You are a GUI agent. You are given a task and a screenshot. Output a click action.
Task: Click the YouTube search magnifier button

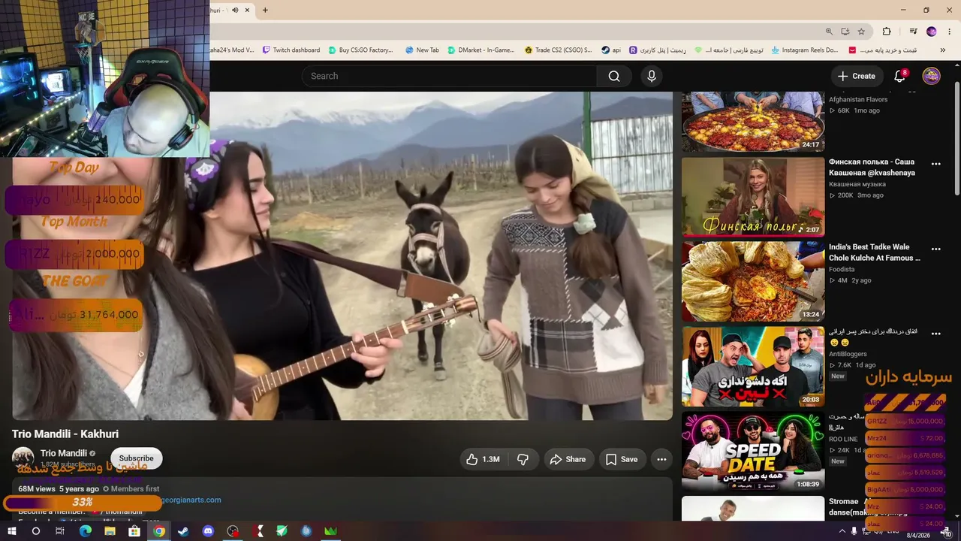(614, 76)
